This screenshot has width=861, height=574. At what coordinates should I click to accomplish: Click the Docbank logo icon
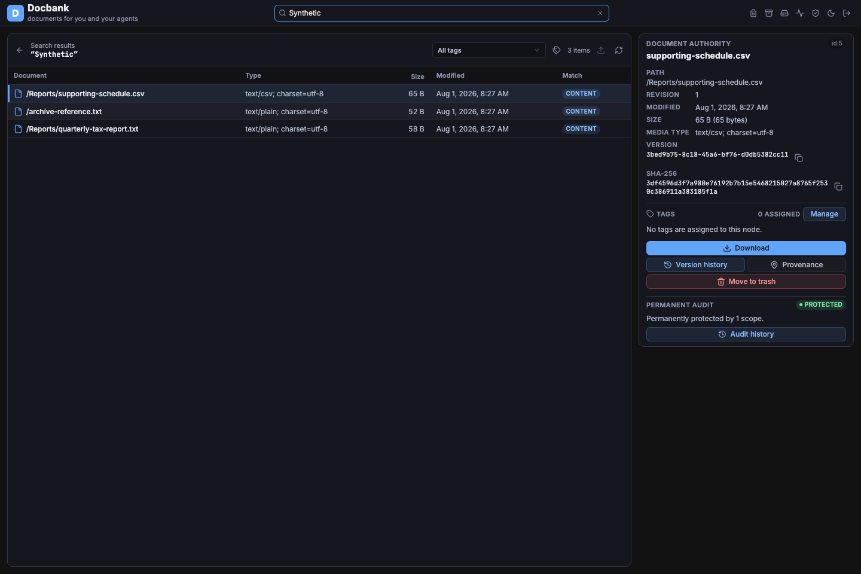(16, 13)
